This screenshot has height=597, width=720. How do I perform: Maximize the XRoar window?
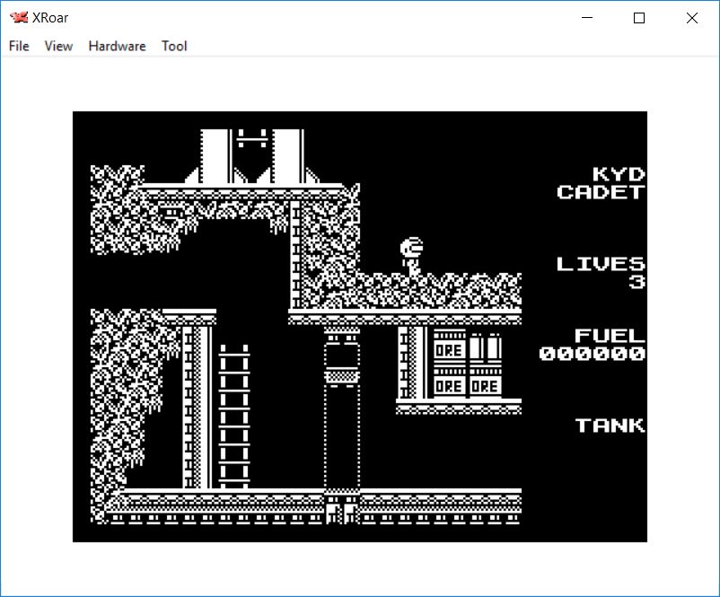639,18
